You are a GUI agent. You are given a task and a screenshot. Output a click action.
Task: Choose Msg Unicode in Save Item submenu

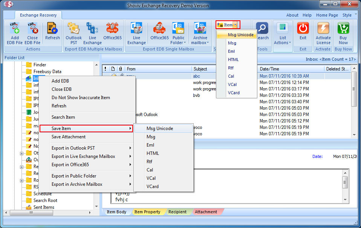160,129
